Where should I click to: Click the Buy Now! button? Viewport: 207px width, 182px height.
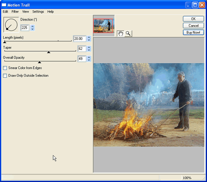(193, 33)
